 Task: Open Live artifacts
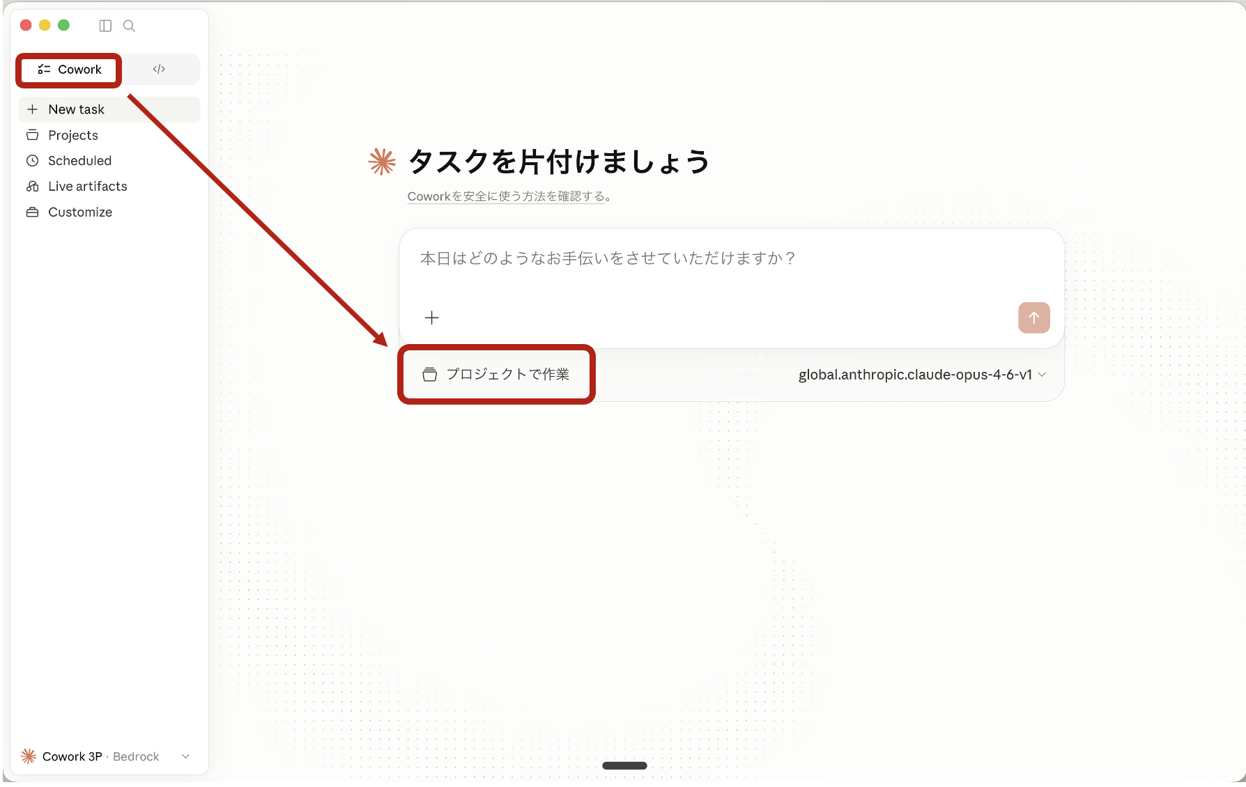coord(109,187)
